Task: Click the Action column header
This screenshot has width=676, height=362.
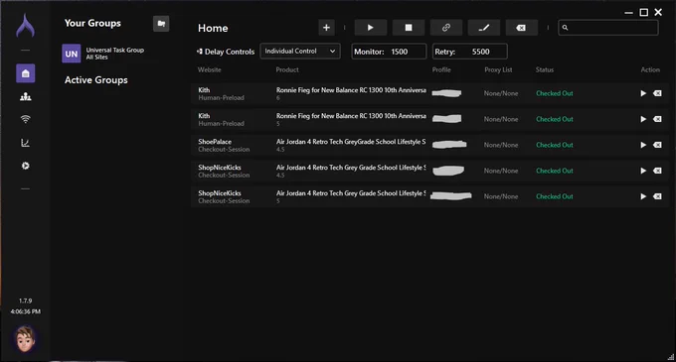Action: pyautogui.click(x=650, y=69)
